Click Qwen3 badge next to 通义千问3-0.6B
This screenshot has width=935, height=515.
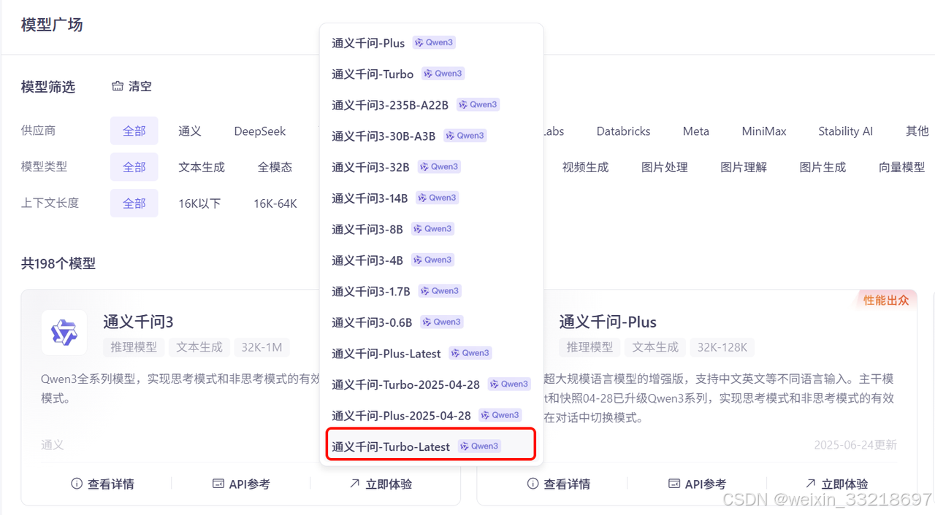tap(442, 322)
